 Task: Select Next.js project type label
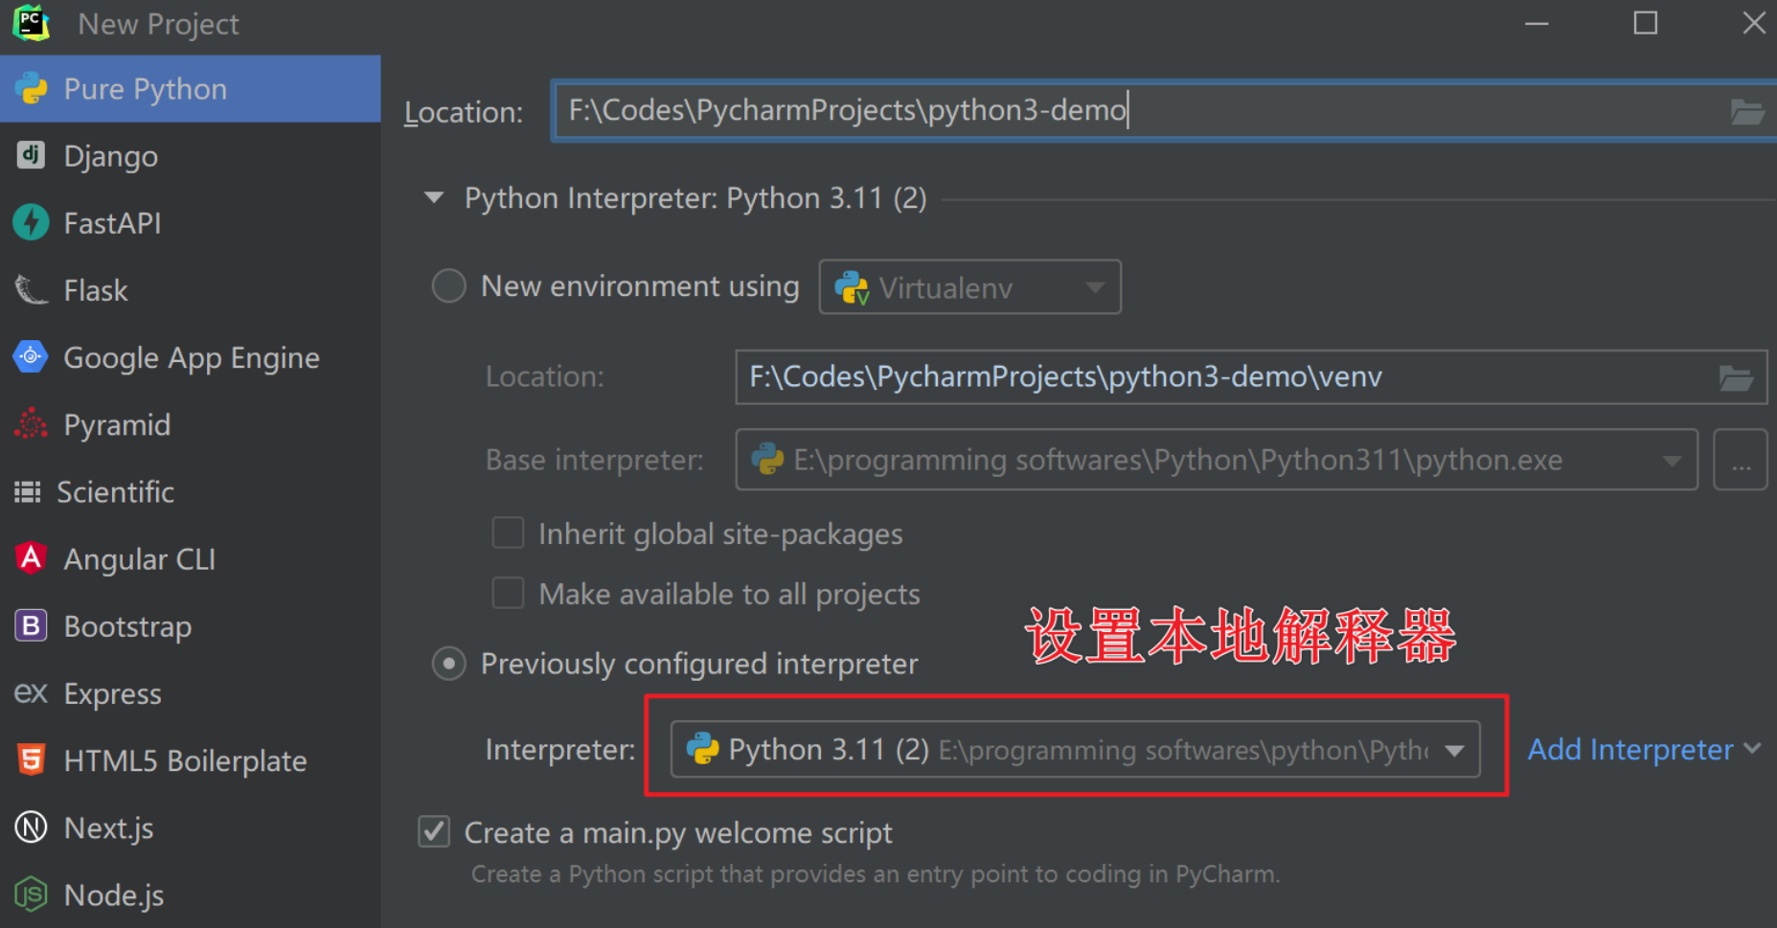pos(108,827)
